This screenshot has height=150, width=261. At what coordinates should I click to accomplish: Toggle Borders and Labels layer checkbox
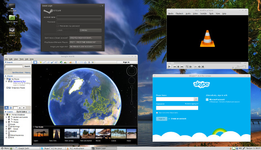pyautogui.click(x=9, y=117)
